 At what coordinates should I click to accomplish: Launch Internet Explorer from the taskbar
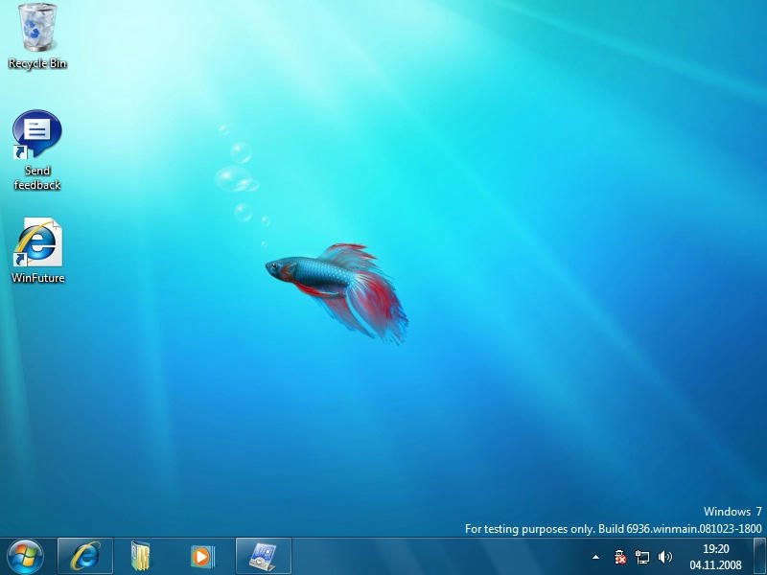click(85, 556)
